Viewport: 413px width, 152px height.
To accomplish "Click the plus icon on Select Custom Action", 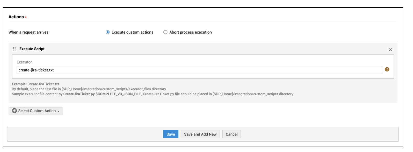I will pos(15,111).
